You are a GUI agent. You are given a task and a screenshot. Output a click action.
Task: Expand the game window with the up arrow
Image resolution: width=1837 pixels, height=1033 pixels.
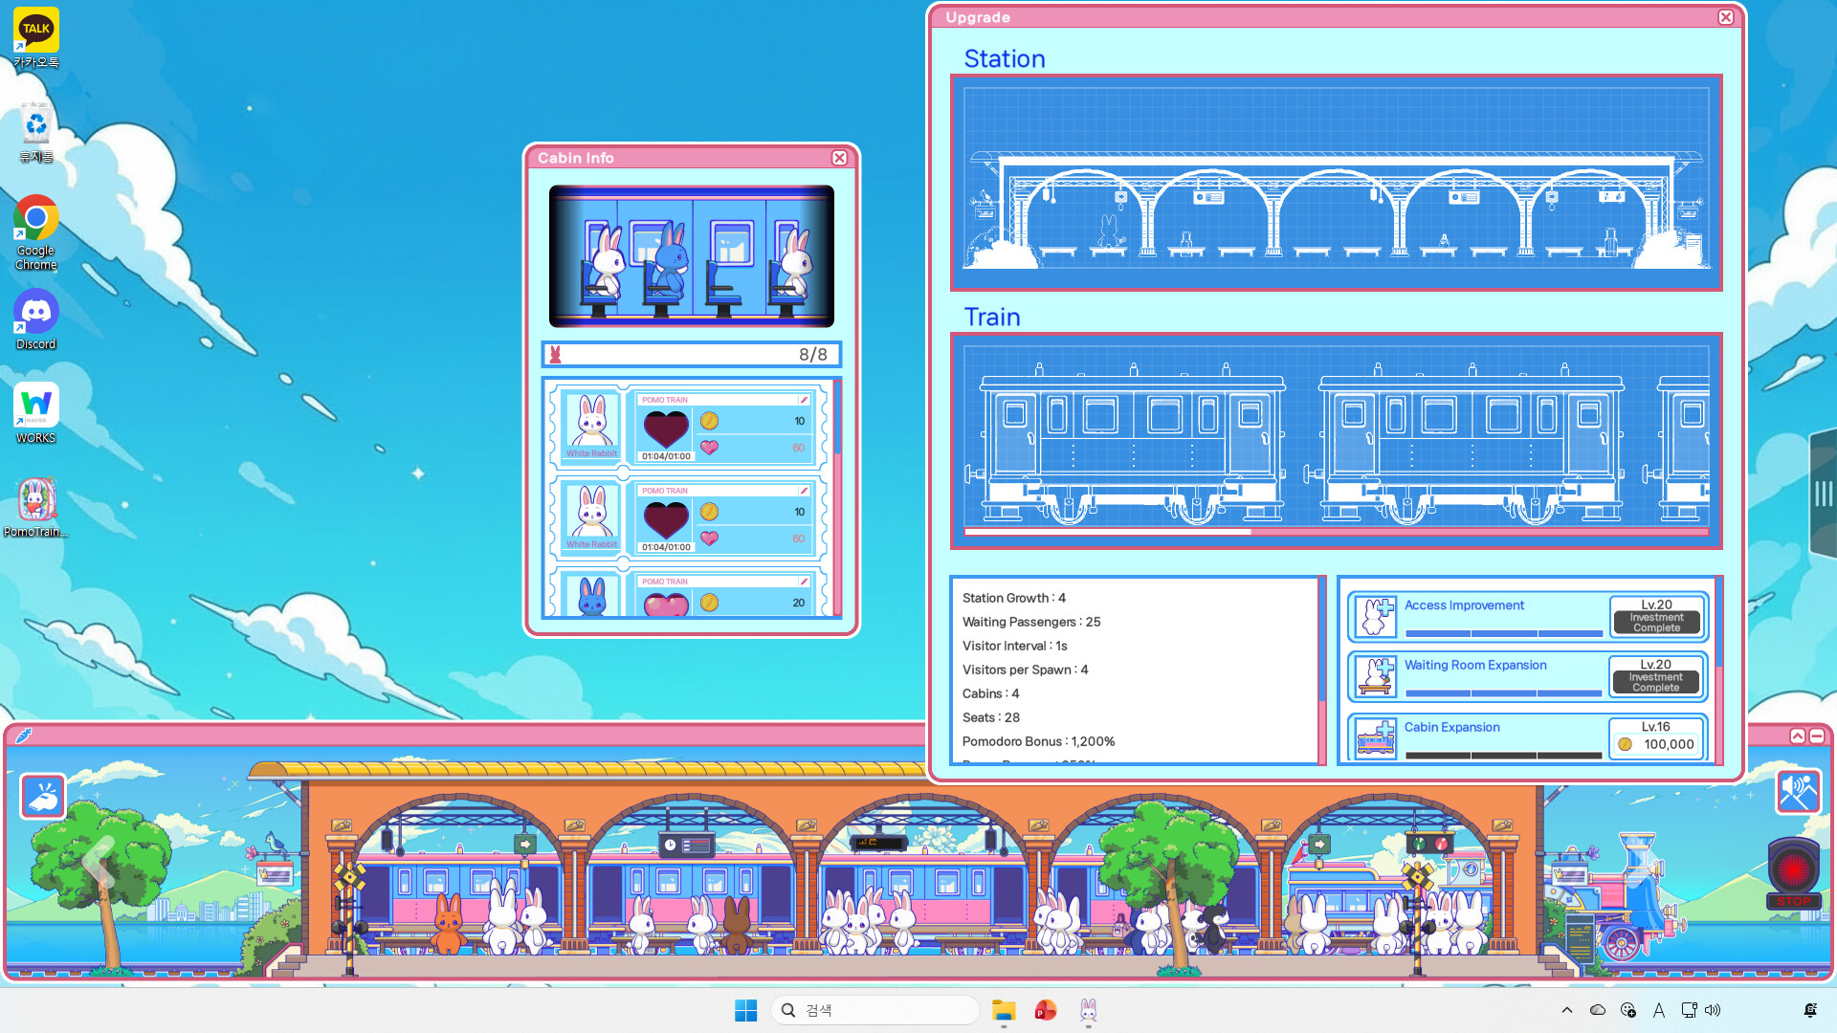[x=1797, y=736]
